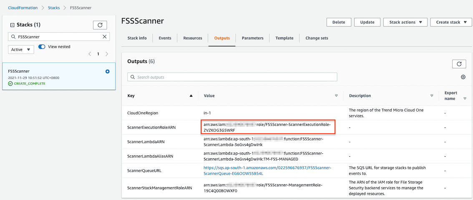Image resolution: width=473 pixels, height=200 pixels.
Task: Toggle the View nested switch
Action: click(x=42, y=47)
